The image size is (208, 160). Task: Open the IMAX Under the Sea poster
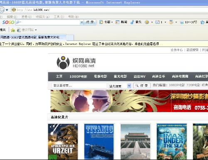(x=172, y=142)
